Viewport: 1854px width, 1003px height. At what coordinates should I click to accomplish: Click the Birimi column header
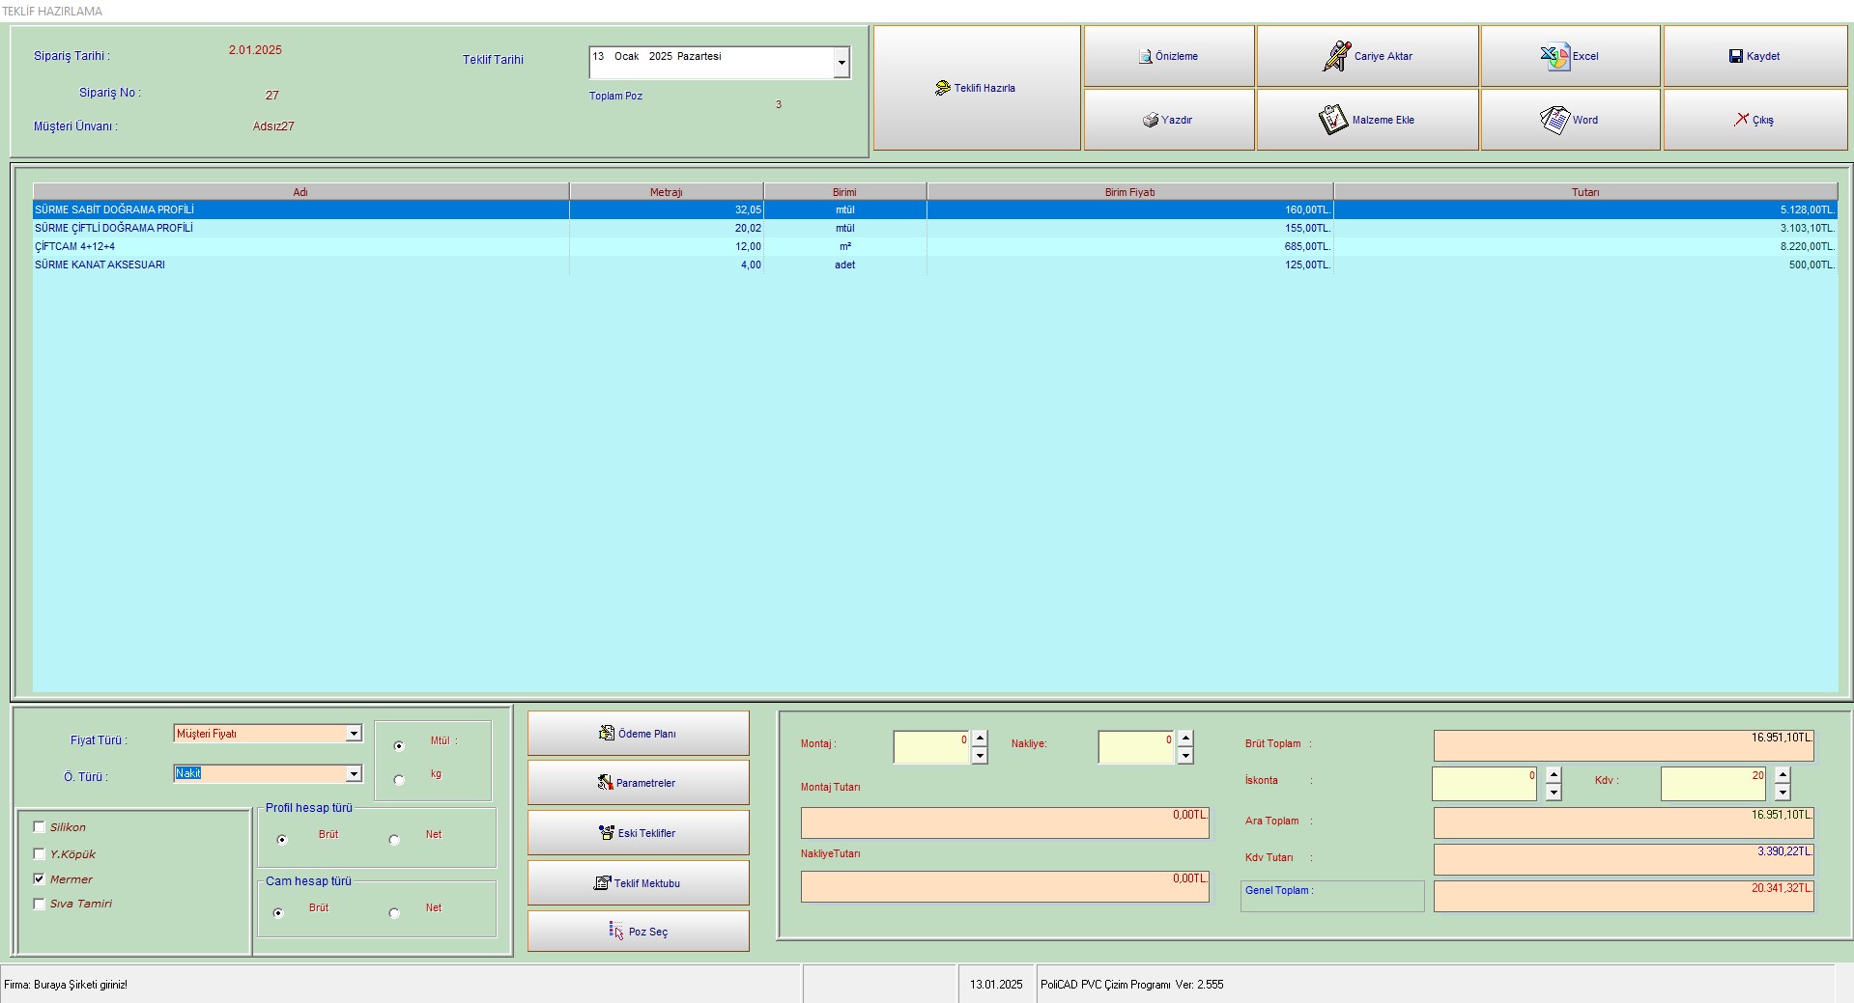pyautogui.click(x=844, y=192)
